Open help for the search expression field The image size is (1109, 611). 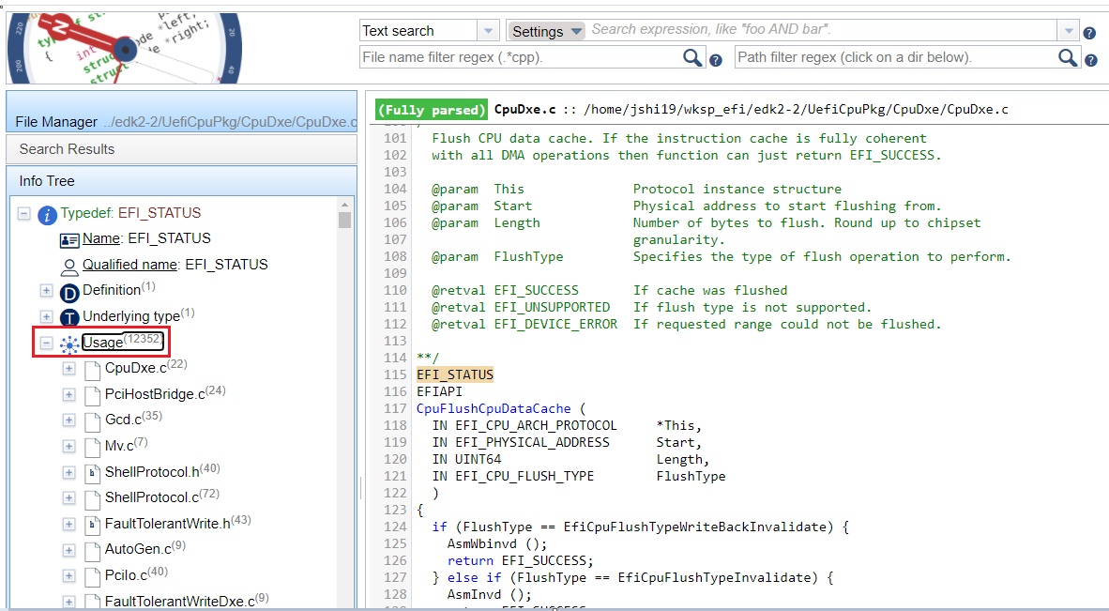[x=1090, y=33]
